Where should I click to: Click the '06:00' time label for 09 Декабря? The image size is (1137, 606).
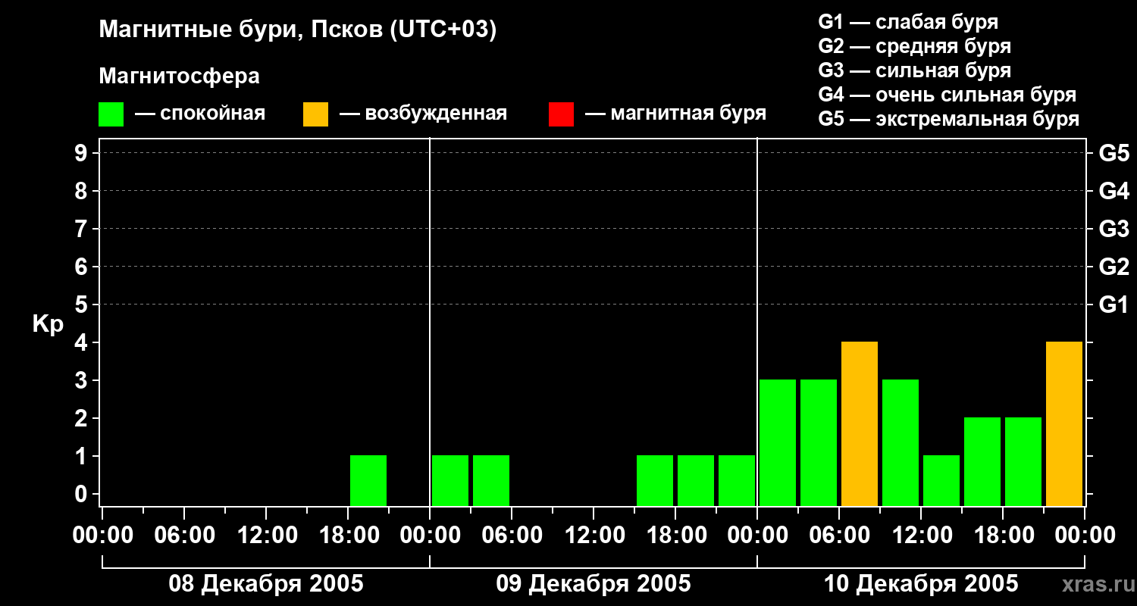coord(512,535)
